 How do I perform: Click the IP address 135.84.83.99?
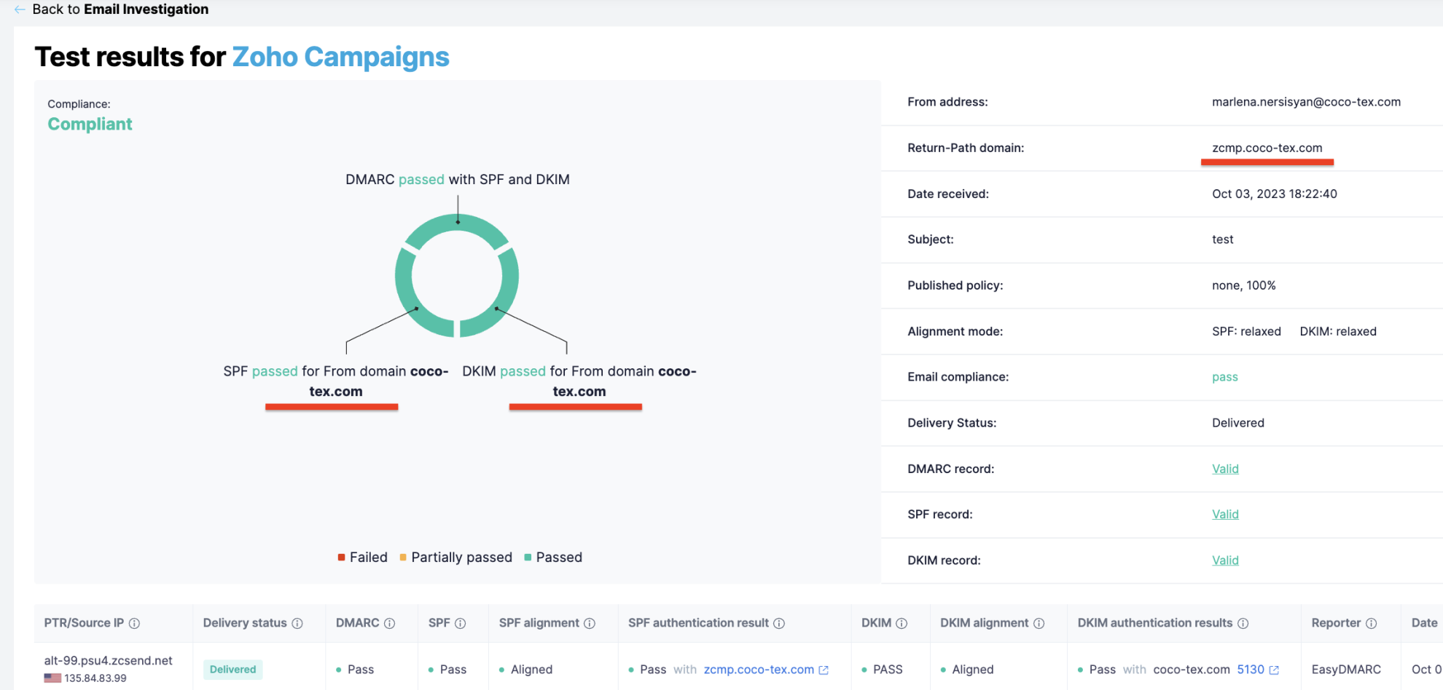[95, 678]
